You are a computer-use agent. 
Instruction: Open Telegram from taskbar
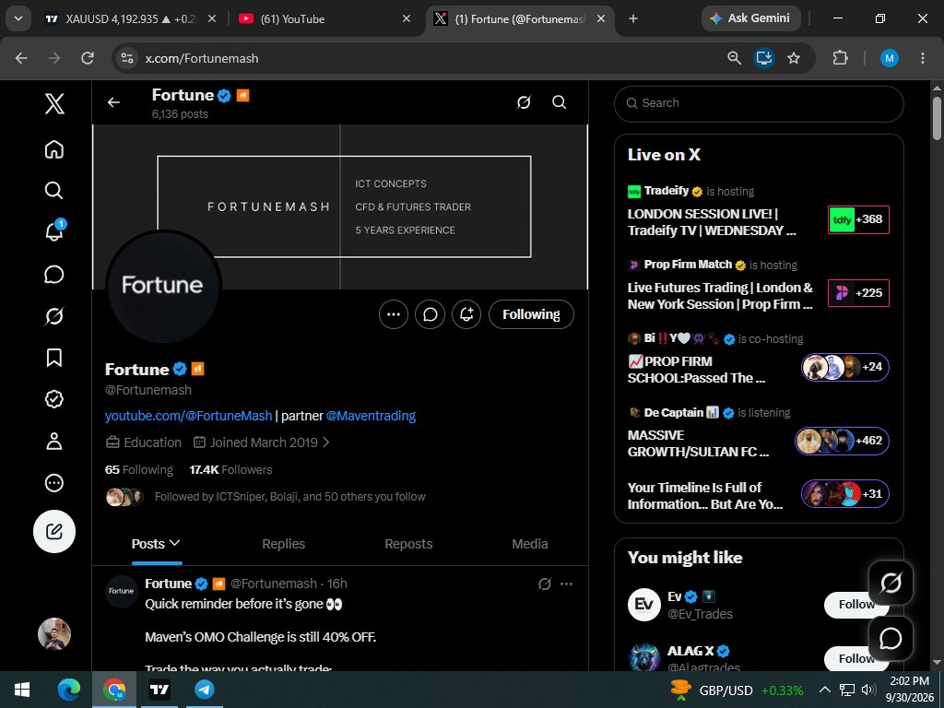tap(205, 690)
